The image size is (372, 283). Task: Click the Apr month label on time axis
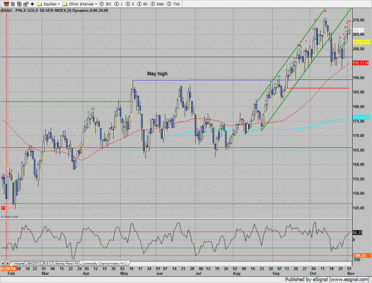click(x=86, y=274)
